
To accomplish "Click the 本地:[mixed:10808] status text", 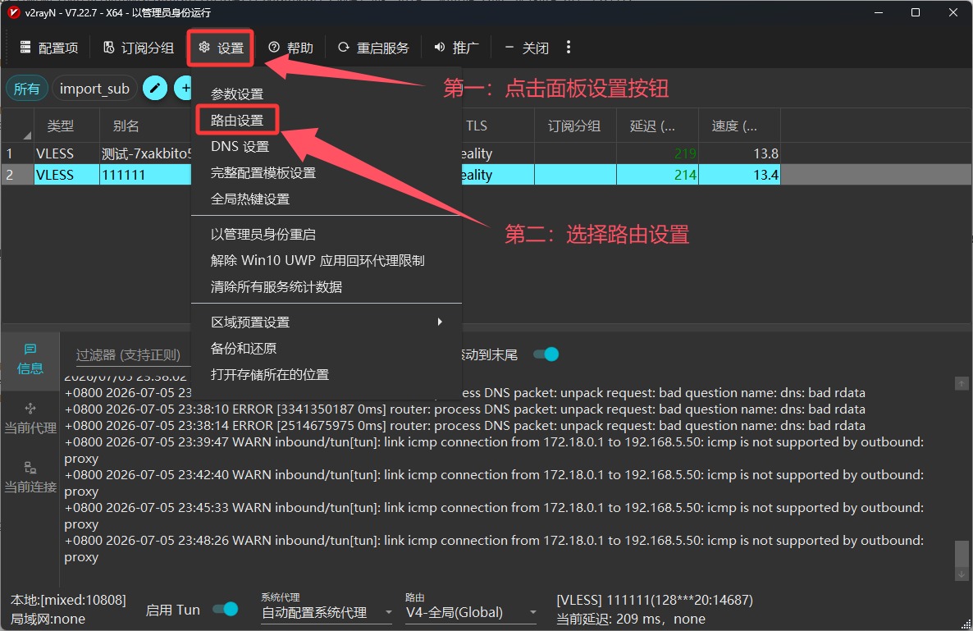I will tap(68, 600).
